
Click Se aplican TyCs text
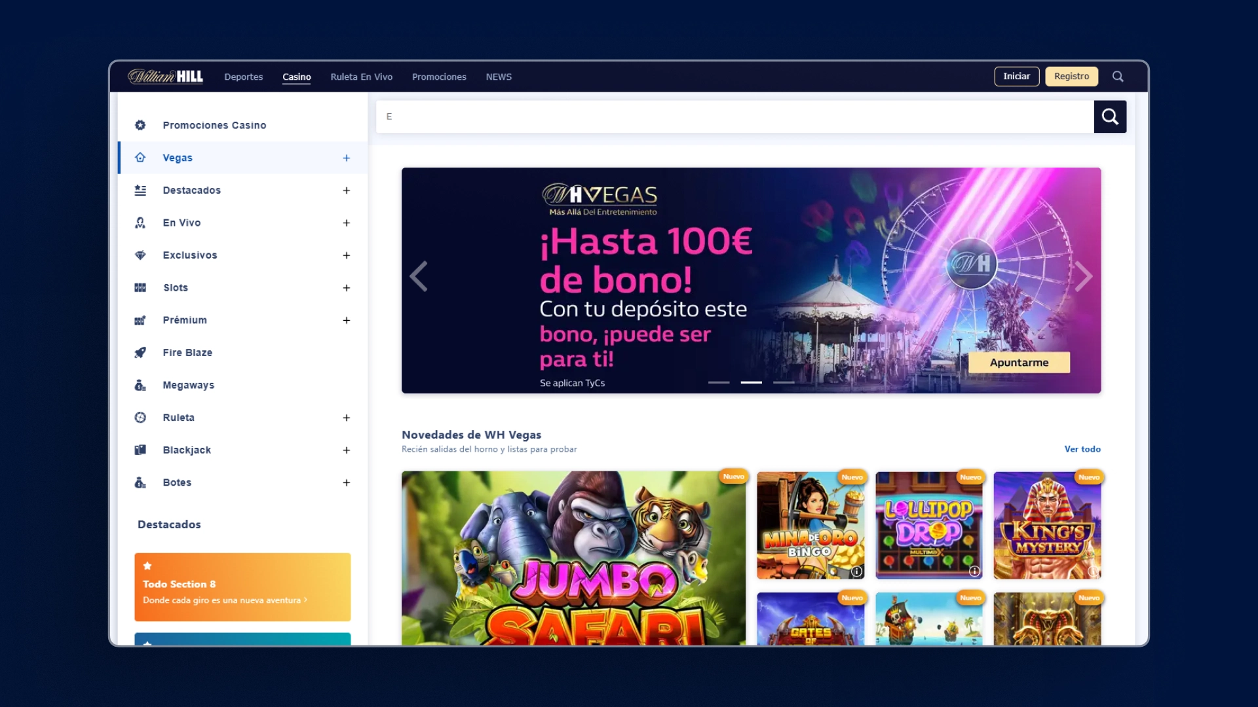(572, 383)
